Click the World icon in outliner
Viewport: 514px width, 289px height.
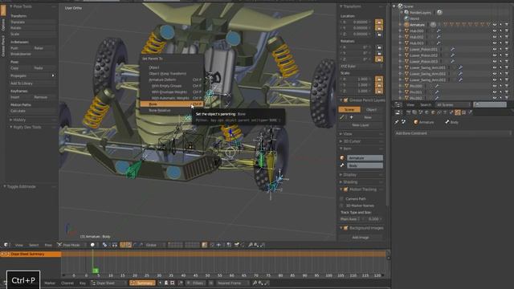click(406, 18)
